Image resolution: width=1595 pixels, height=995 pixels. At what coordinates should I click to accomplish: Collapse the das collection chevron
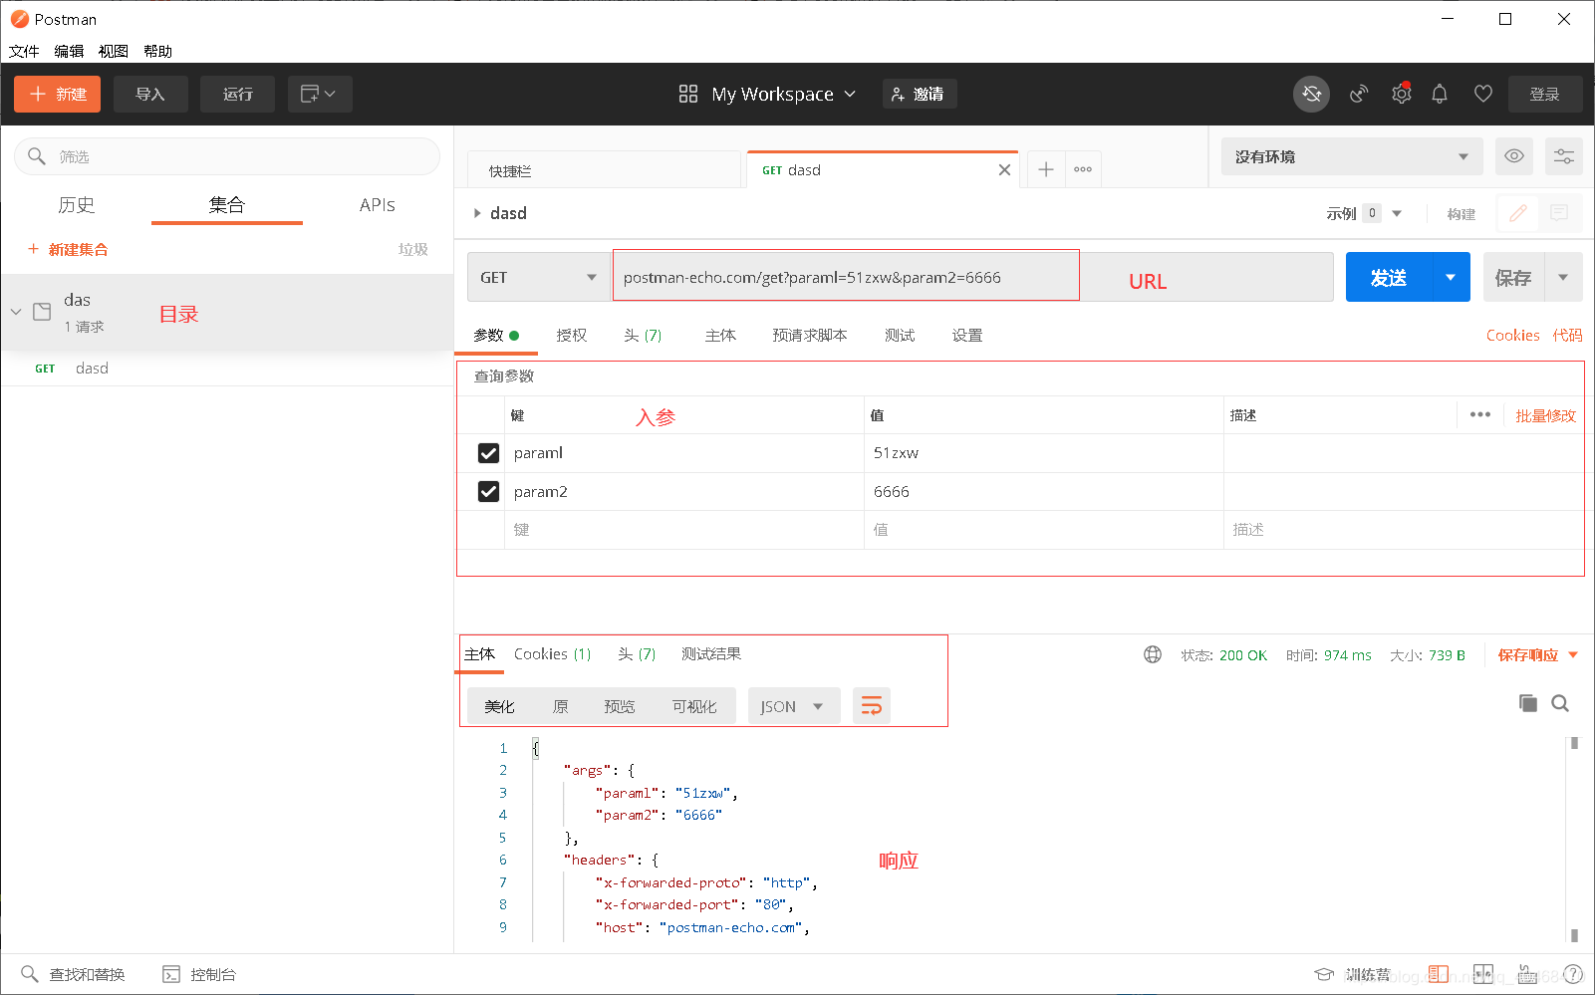[x=16, y=312]
